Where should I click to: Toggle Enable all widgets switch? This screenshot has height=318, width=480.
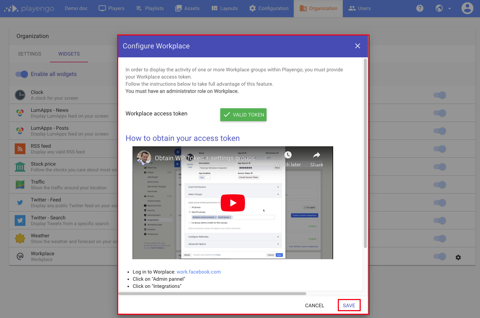[x=21, y=74]
